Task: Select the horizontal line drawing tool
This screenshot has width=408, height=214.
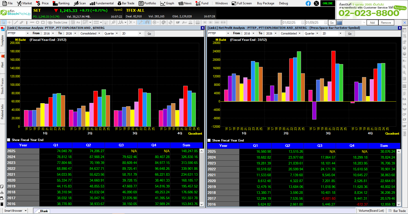Action: tap(32, 22)
